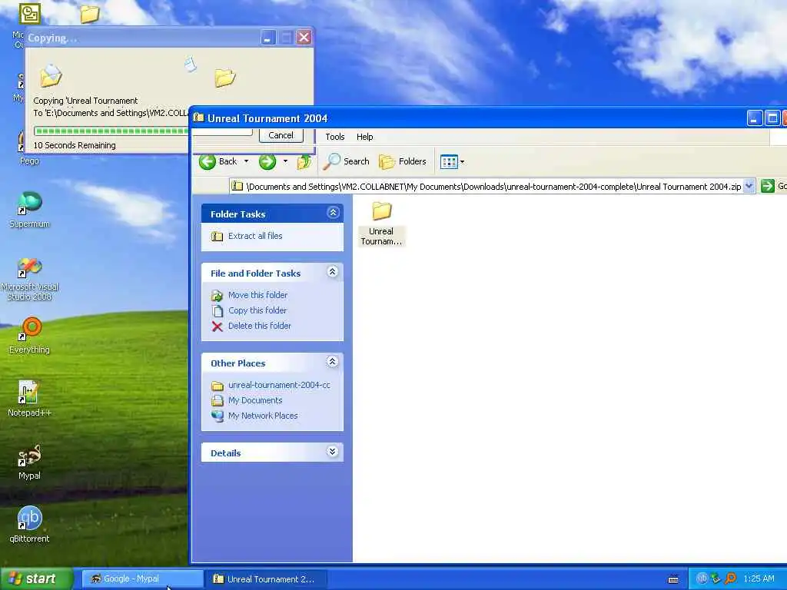Click the Extract all files icon
Image resolution: width=787 pixels, height=590 pixels.
217,237
